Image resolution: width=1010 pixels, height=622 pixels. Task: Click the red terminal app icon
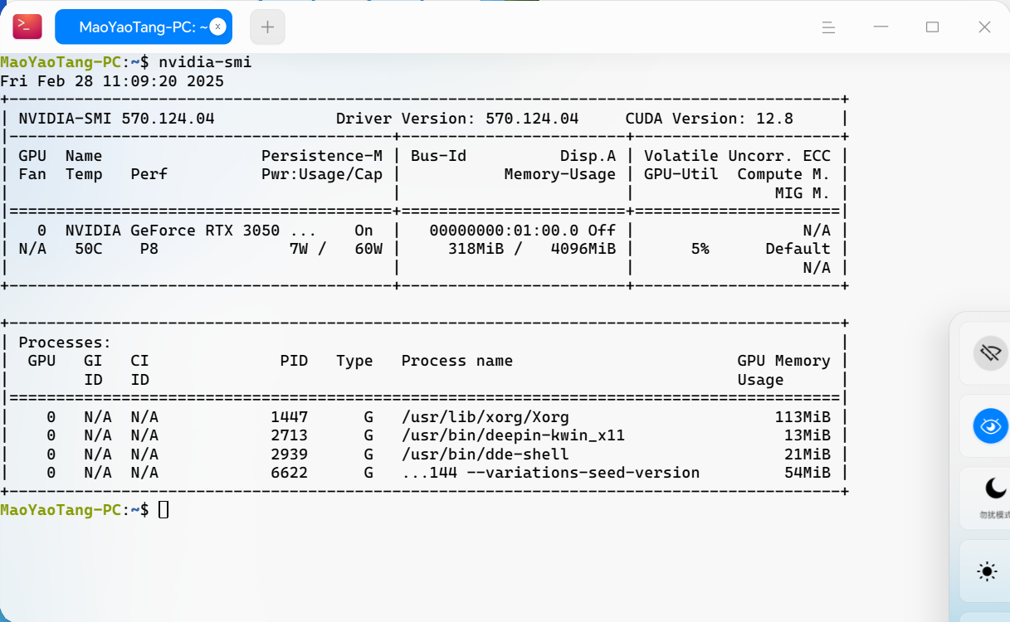tap(27, 27)
